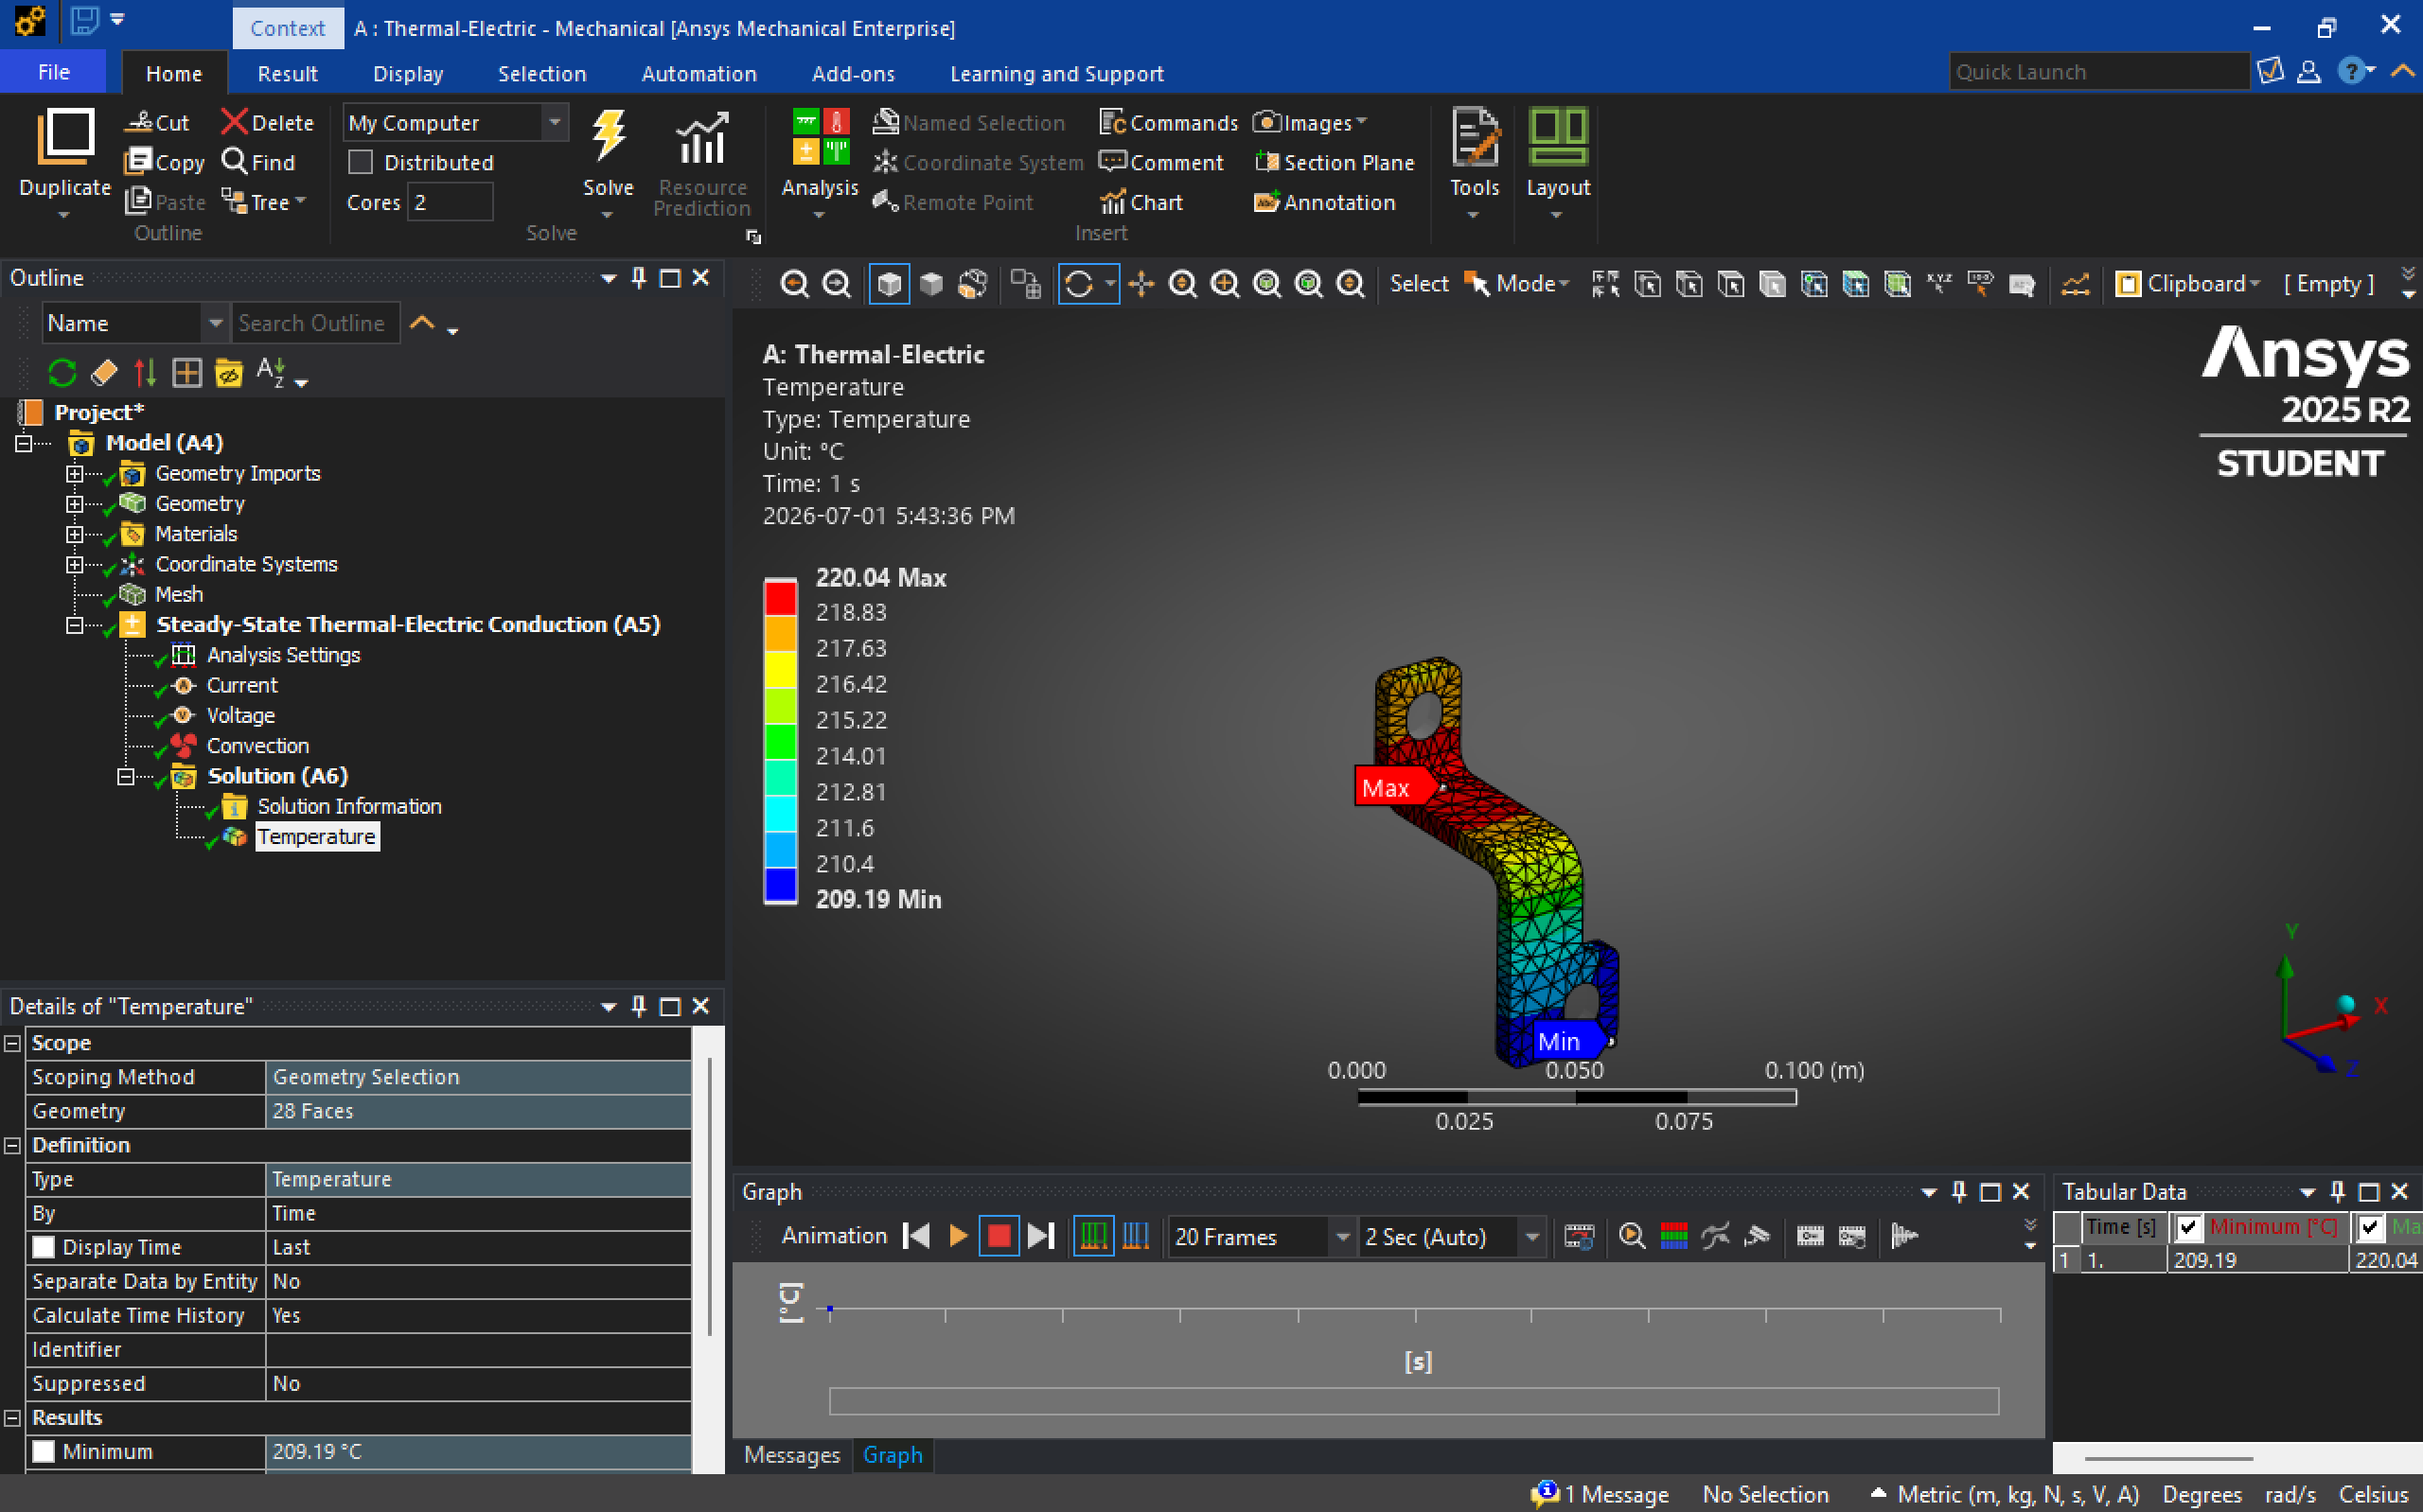
Task: Open the Analysis icon in the ribbon
Action: [x=820, y=137]
